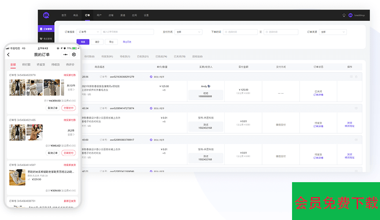Switch to the 已完成 orders tab
The image size is (380, 220).
(x=161, y=56)
